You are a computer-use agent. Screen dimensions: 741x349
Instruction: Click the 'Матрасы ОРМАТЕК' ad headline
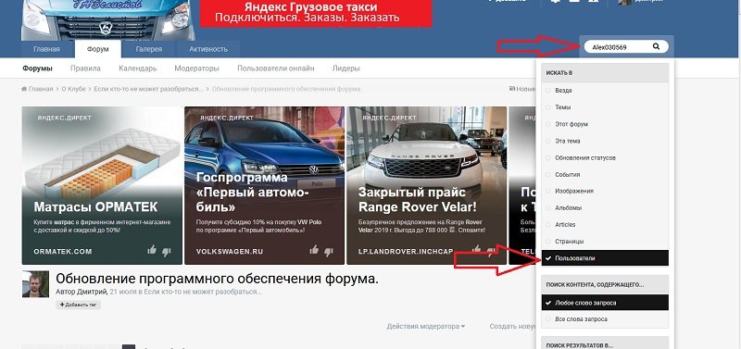95,207
